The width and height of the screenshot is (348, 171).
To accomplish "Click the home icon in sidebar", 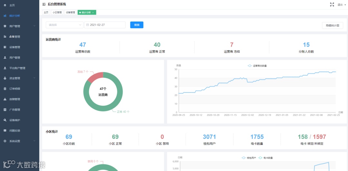I will pyautogui.click(x=5, y=5).
